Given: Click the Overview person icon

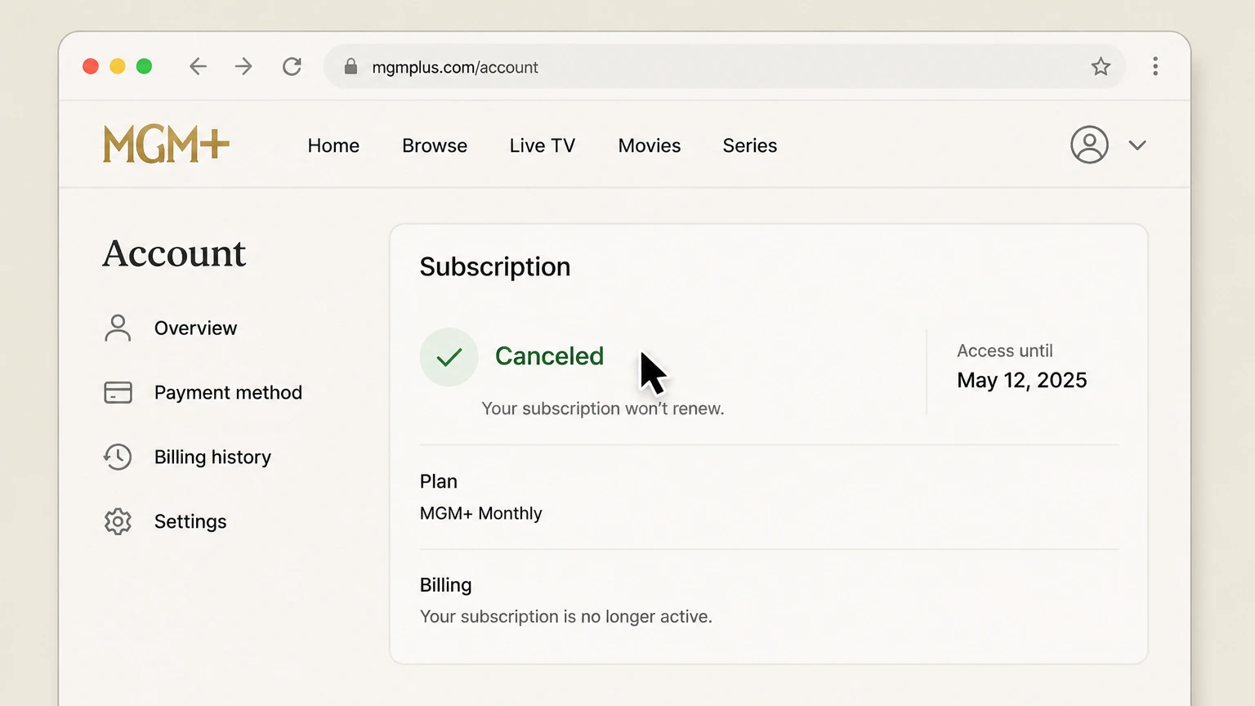Looking at the screenshot, I should click(118, 328).
